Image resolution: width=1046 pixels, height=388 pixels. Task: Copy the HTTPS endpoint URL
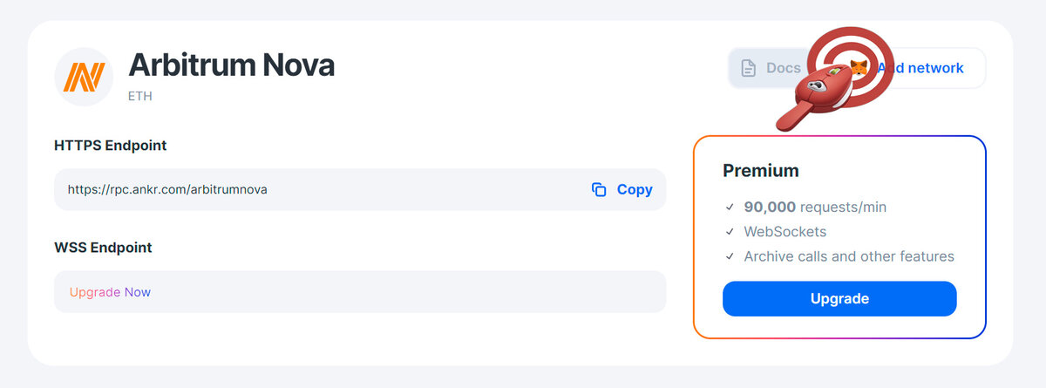pos(622,189)
